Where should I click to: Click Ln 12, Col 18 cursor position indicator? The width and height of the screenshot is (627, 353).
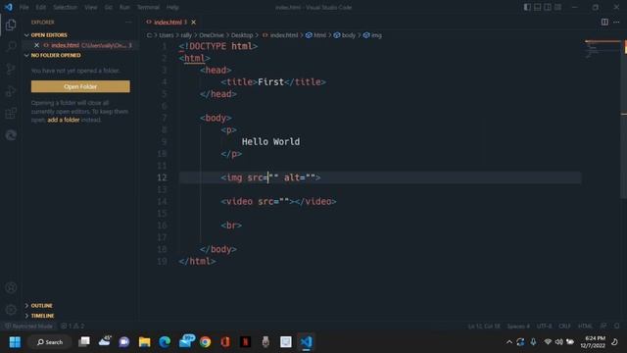click(x=484, y=327)
